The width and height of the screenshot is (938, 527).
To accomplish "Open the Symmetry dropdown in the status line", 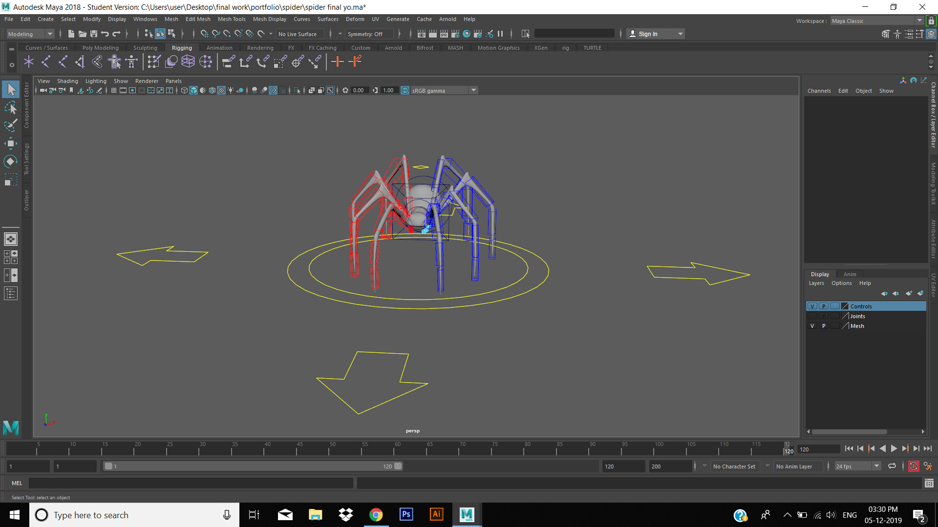I will [369, 34].
